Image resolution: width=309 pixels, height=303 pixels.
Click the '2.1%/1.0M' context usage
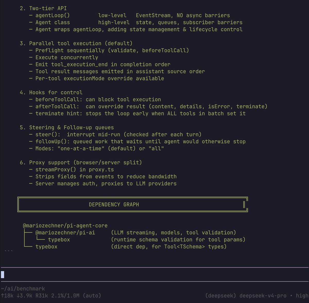pyautogui.click(x=65, y=296)
